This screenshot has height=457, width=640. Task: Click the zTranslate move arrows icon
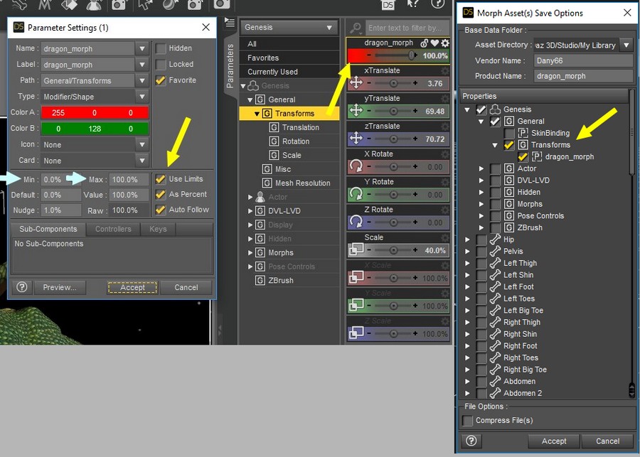point(356,139)
